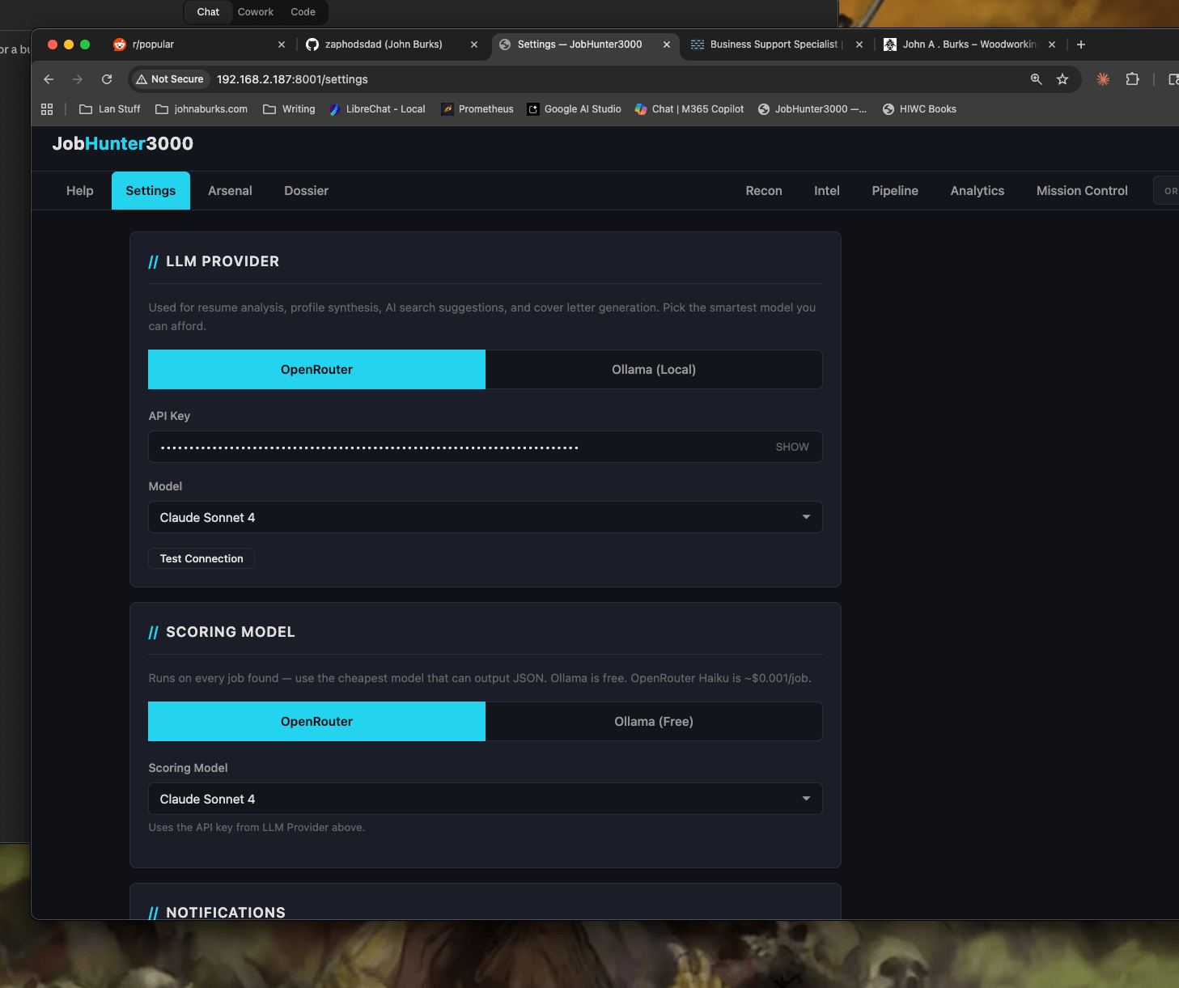Open the Prometheus bookmark
This screenshot has height=988, width=1179.
pyautogui.click(x=477, y=109)
